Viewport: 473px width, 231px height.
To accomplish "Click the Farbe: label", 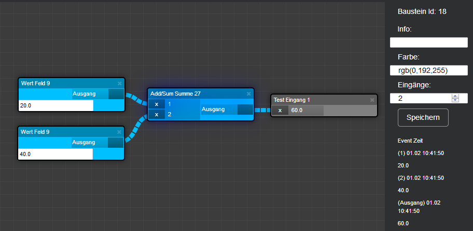I will pos(409,57).
